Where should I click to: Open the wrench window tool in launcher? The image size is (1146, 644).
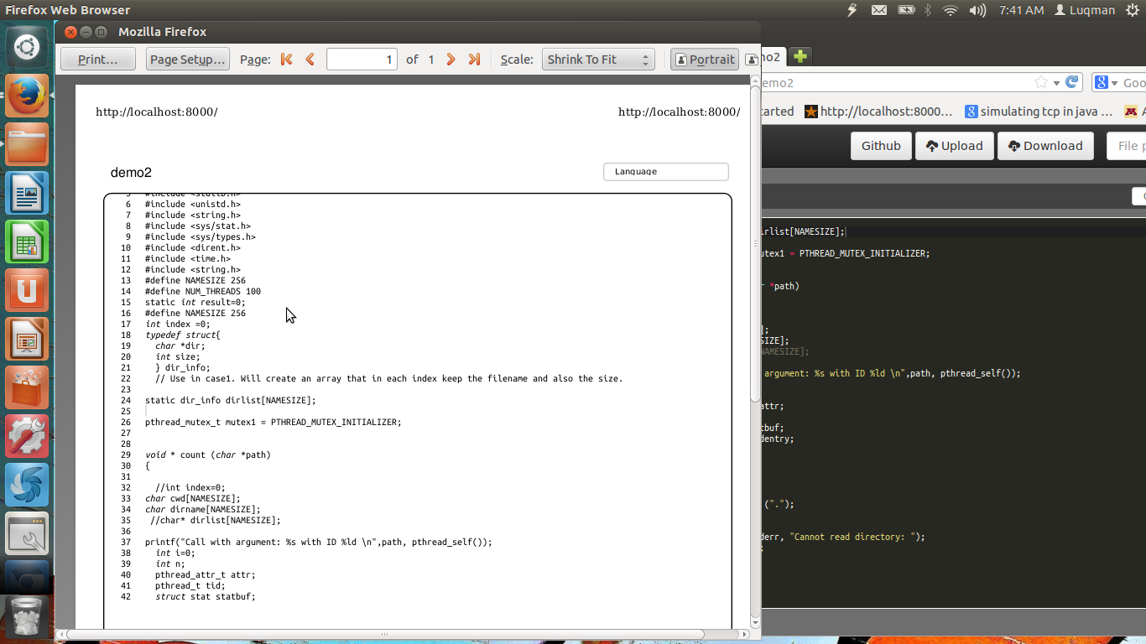tap(27, 533)
